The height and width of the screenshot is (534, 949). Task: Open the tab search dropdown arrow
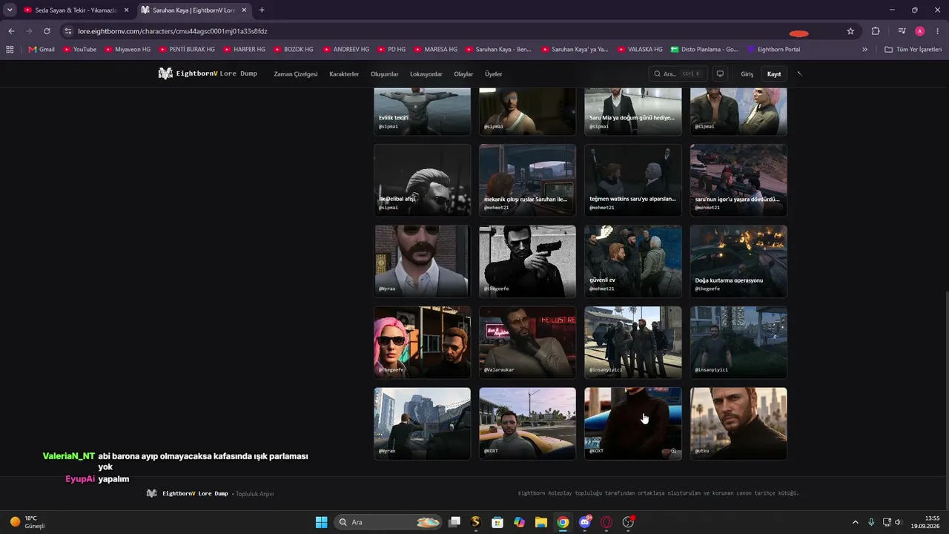tap(10, 10)
